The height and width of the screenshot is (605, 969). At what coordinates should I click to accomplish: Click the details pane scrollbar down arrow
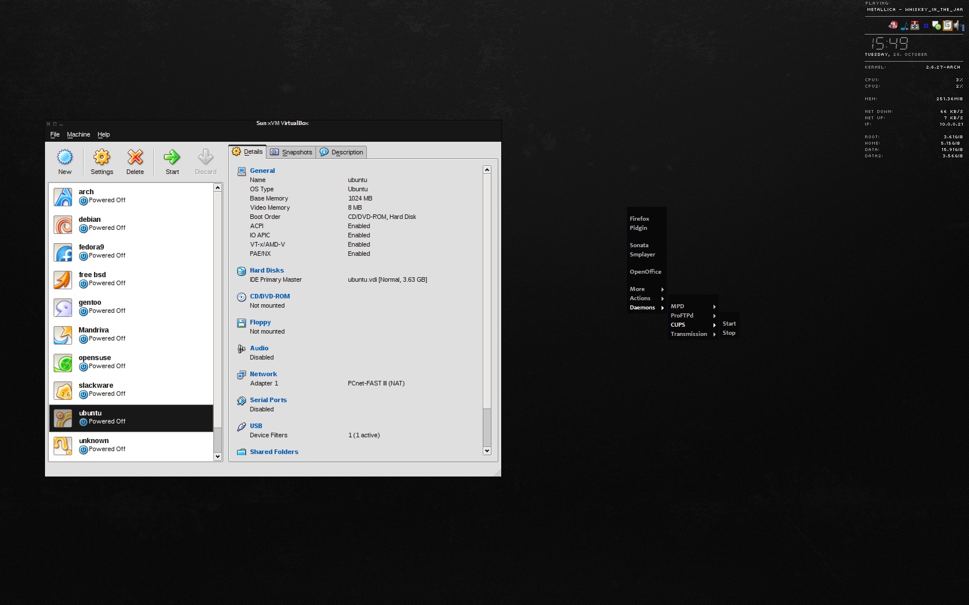point(487,451)
